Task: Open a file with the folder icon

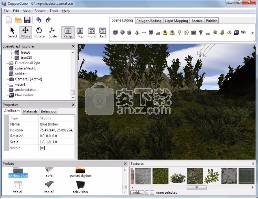Action: tap(18, 20)
